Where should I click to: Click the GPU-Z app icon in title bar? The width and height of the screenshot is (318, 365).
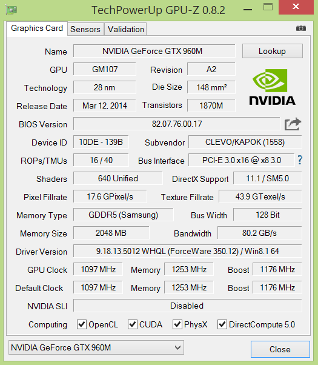12,10
